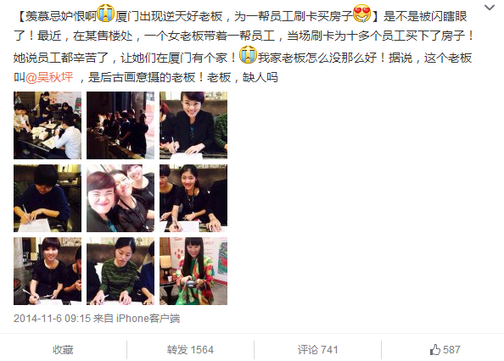Open thumbnail of woman in colorful dress

point(193,271)
